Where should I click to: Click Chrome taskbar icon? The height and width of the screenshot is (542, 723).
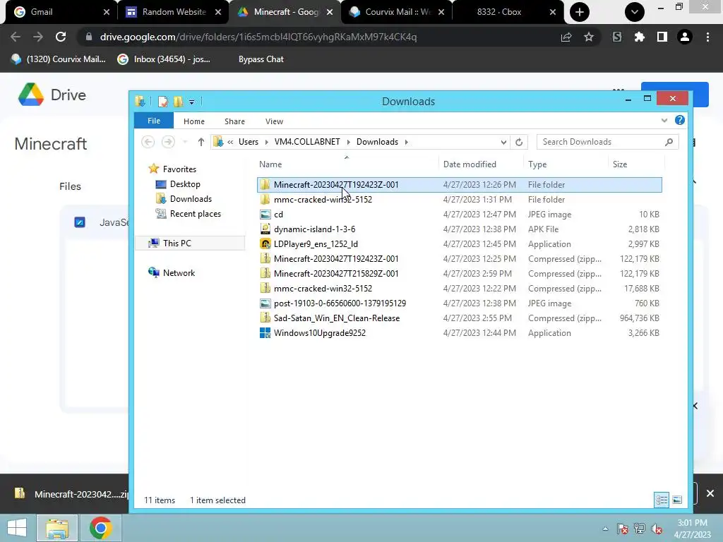coord(100,528)
